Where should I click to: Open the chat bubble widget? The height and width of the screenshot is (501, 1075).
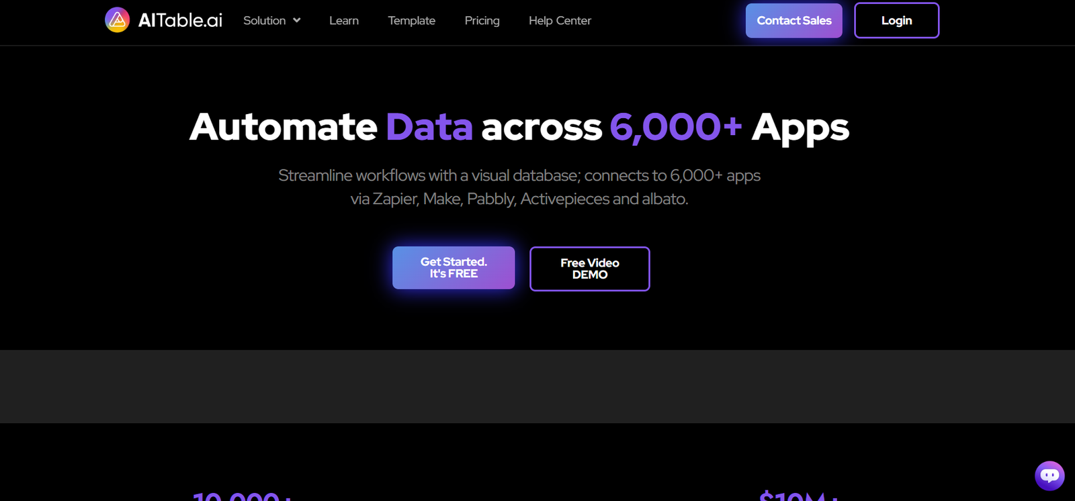click(x=1049, y=475)
